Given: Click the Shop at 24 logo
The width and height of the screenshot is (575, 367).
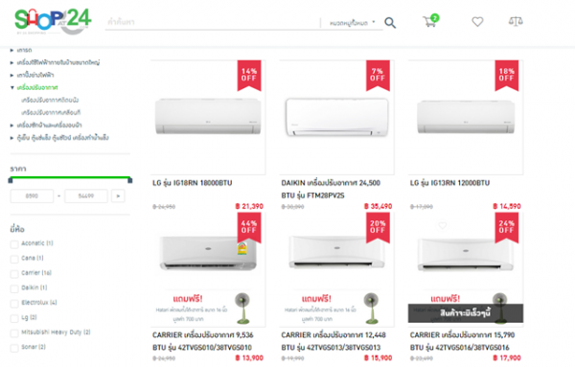Looking at the screenshot, I should (53, 22).
